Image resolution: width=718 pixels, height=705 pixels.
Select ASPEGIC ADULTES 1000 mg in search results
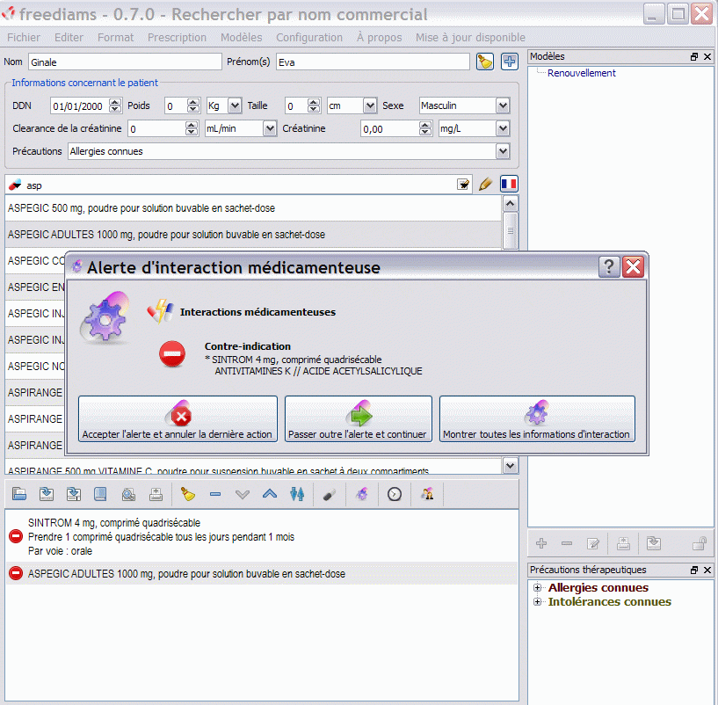click(x=253, y=235)
